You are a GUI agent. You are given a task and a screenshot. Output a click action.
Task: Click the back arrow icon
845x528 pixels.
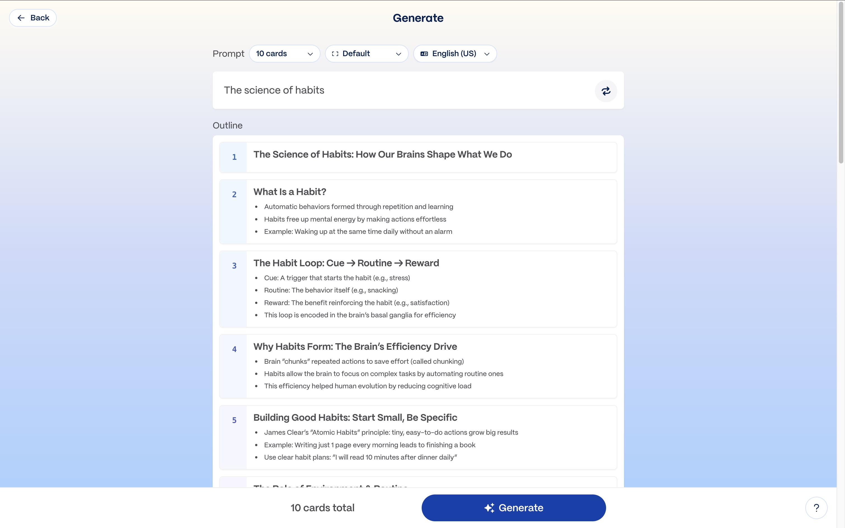tap(21, 17)
